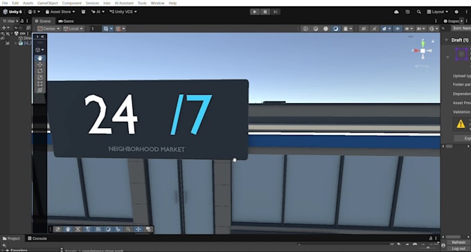Click the Sort: Name button
This screenshot has height=252, width=471.
tap(461, 28)
